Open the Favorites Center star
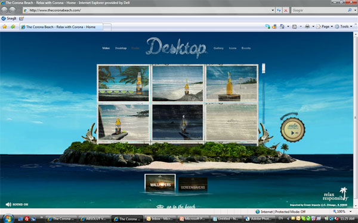Viewport: 358px width, 223px height. click(5, 27)
